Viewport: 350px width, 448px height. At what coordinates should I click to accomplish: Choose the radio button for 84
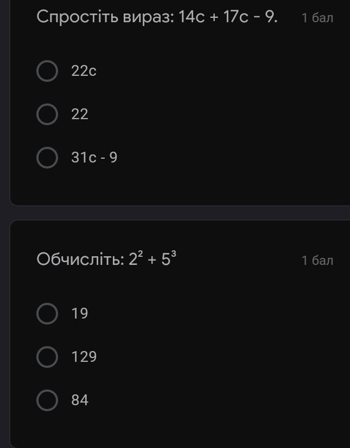tap(47, 400)
